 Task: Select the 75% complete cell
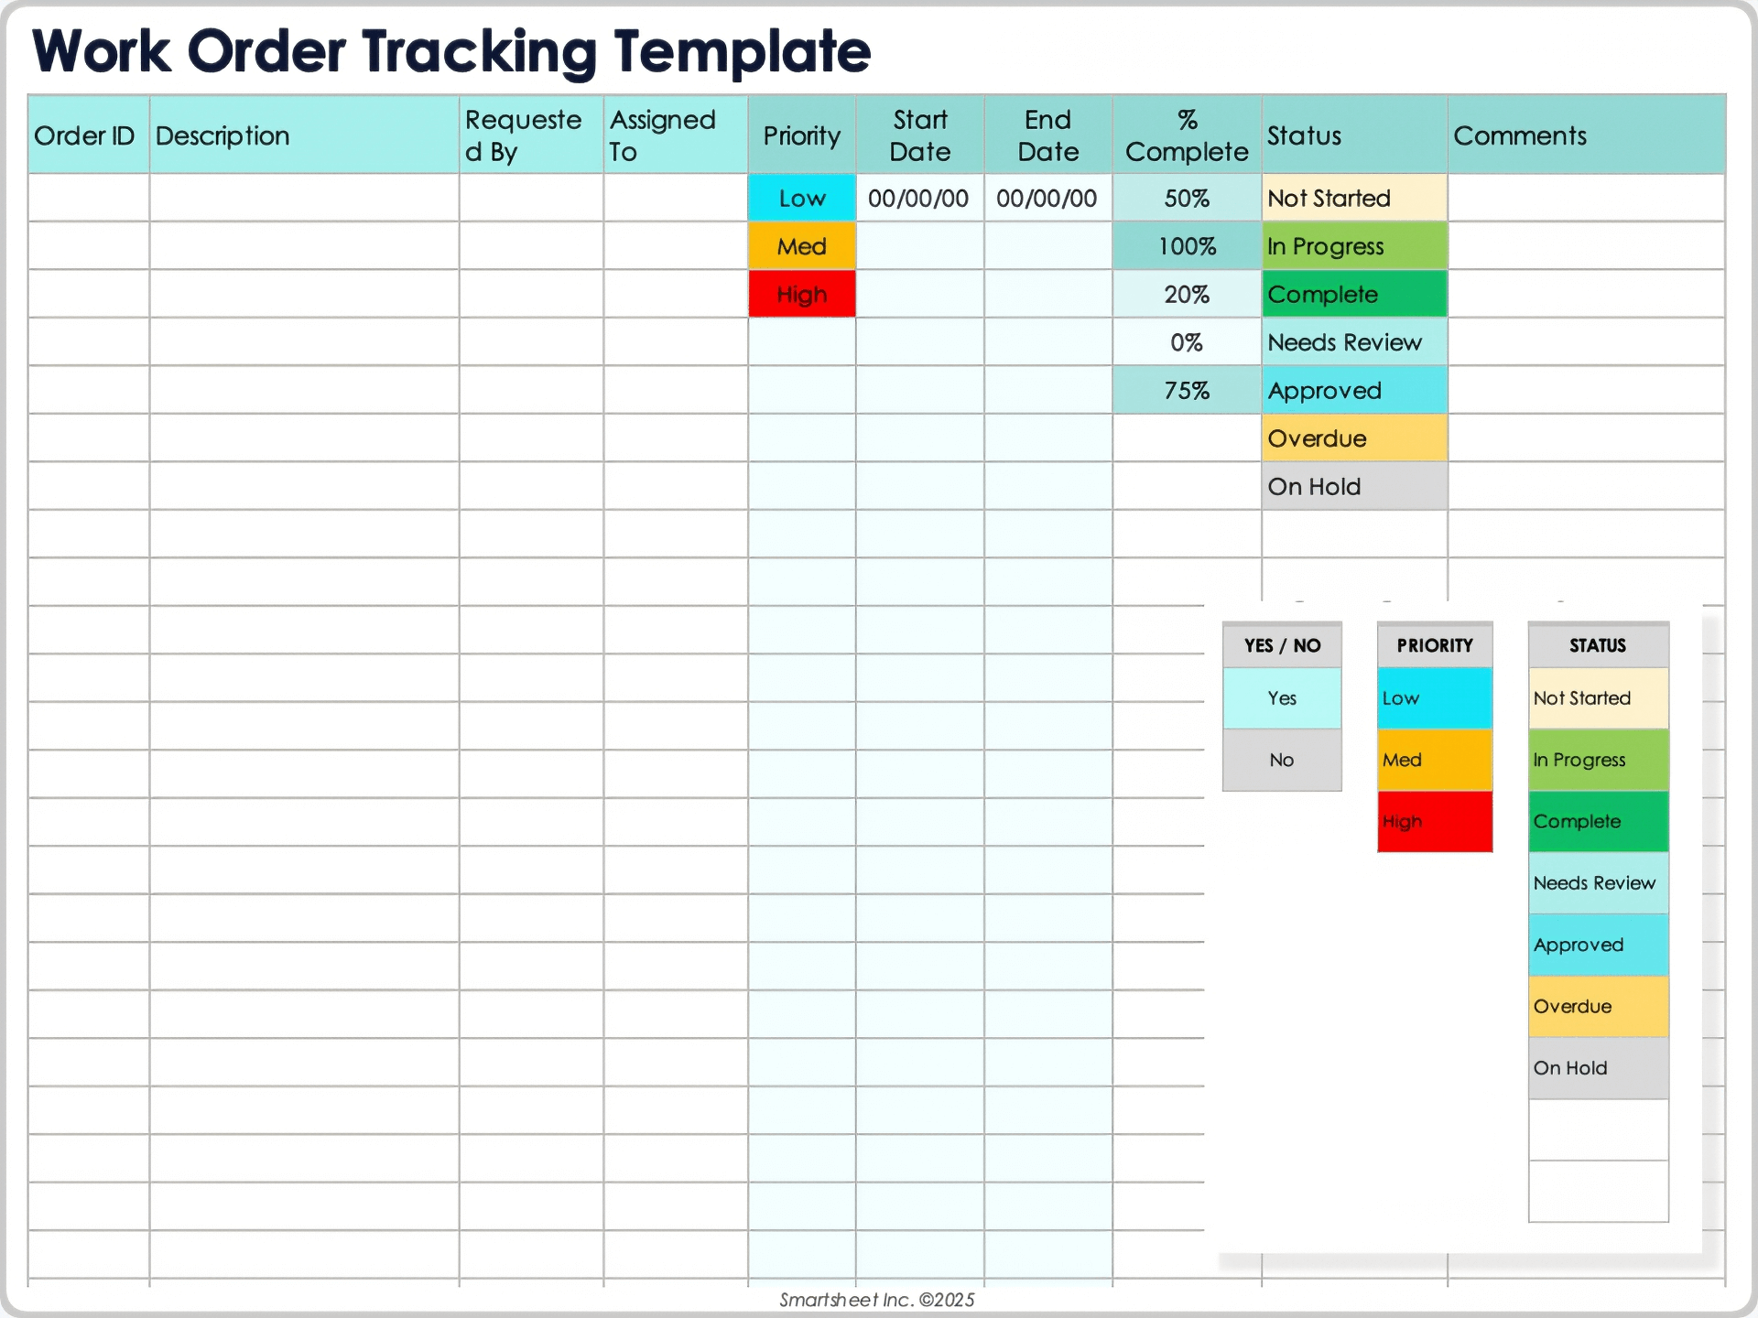tap(1187, 390)
